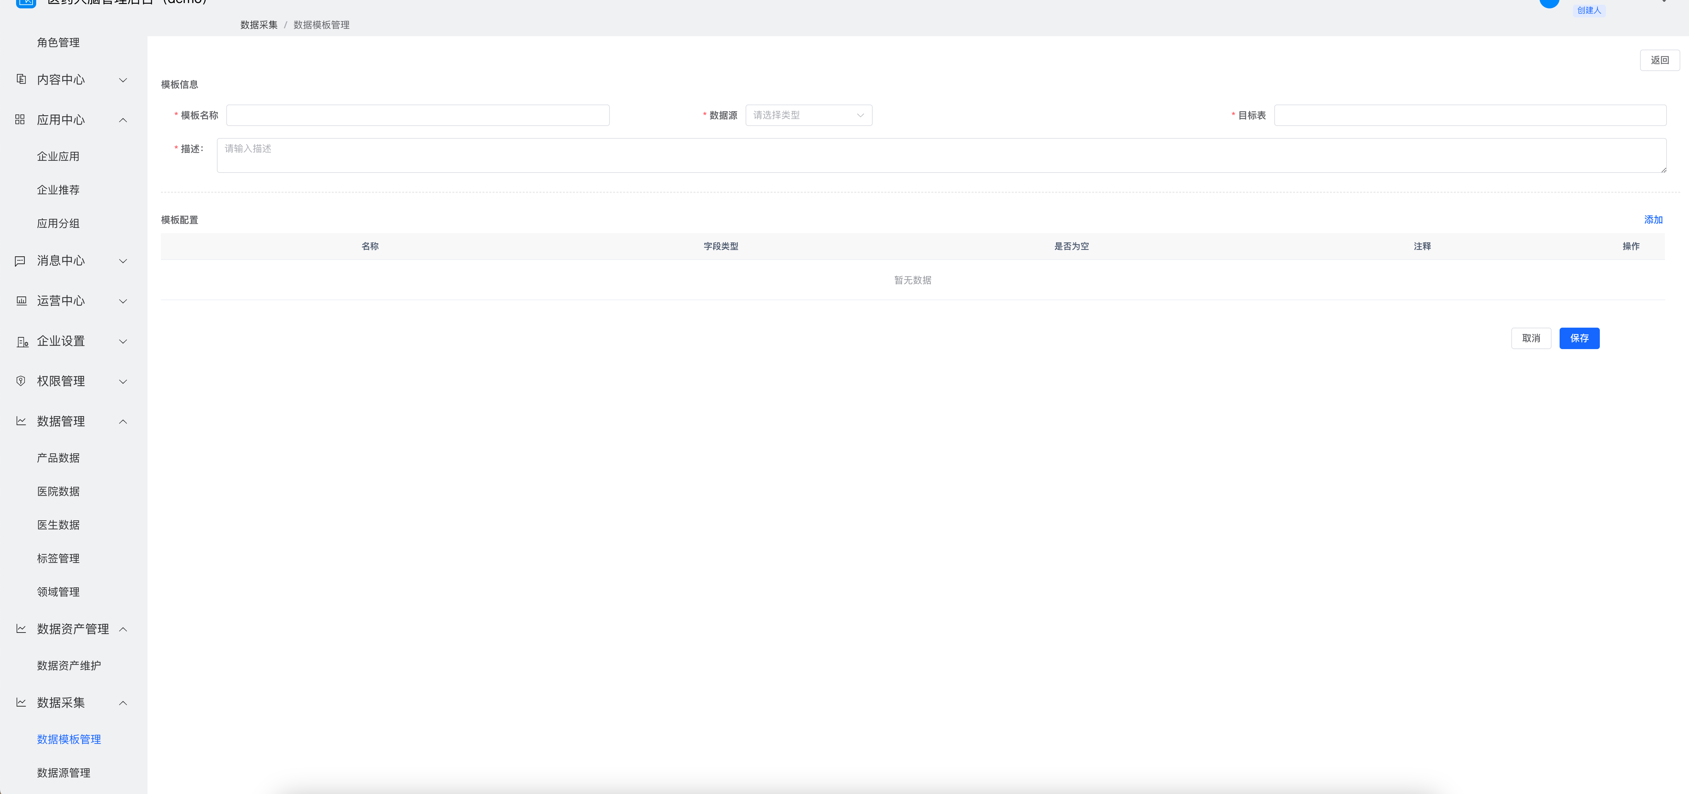
Task: Open 医生数据 in the sidebar
Action: pyautogui.click(x=58, y=525)
